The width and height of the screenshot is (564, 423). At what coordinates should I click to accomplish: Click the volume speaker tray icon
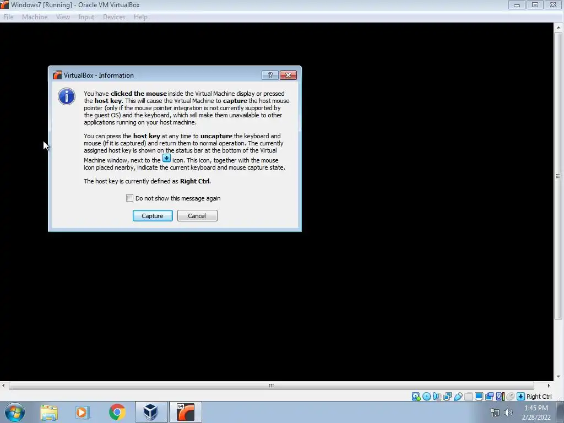tap(508, 413)
